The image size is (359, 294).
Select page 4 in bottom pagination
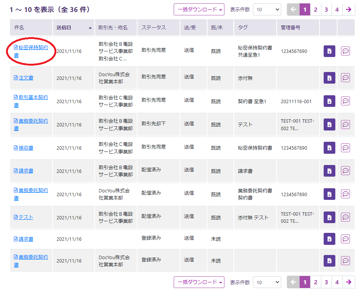[337, 282]
